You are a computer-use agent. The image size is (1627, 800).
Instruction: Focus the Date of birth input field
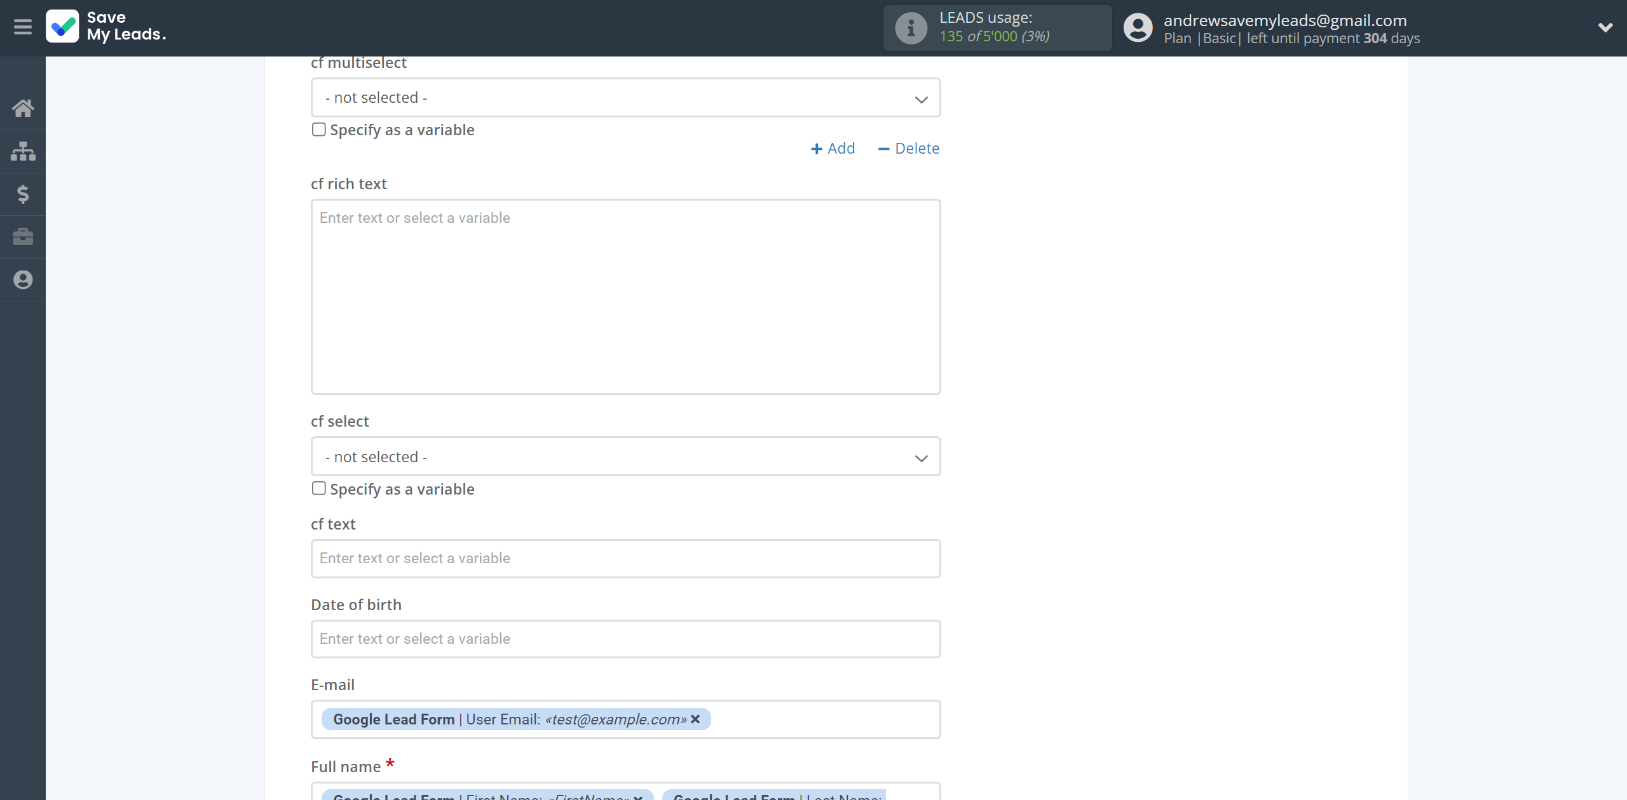coord(625,639)
